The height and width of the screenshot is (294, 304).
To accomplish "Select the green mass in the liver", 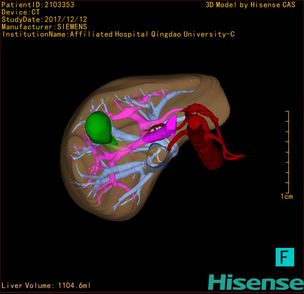I will click(99, 127).
